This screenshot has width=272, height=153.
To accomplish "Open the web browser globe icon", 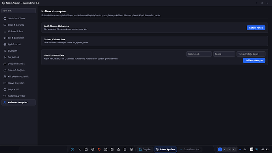I will click(93, 149).
